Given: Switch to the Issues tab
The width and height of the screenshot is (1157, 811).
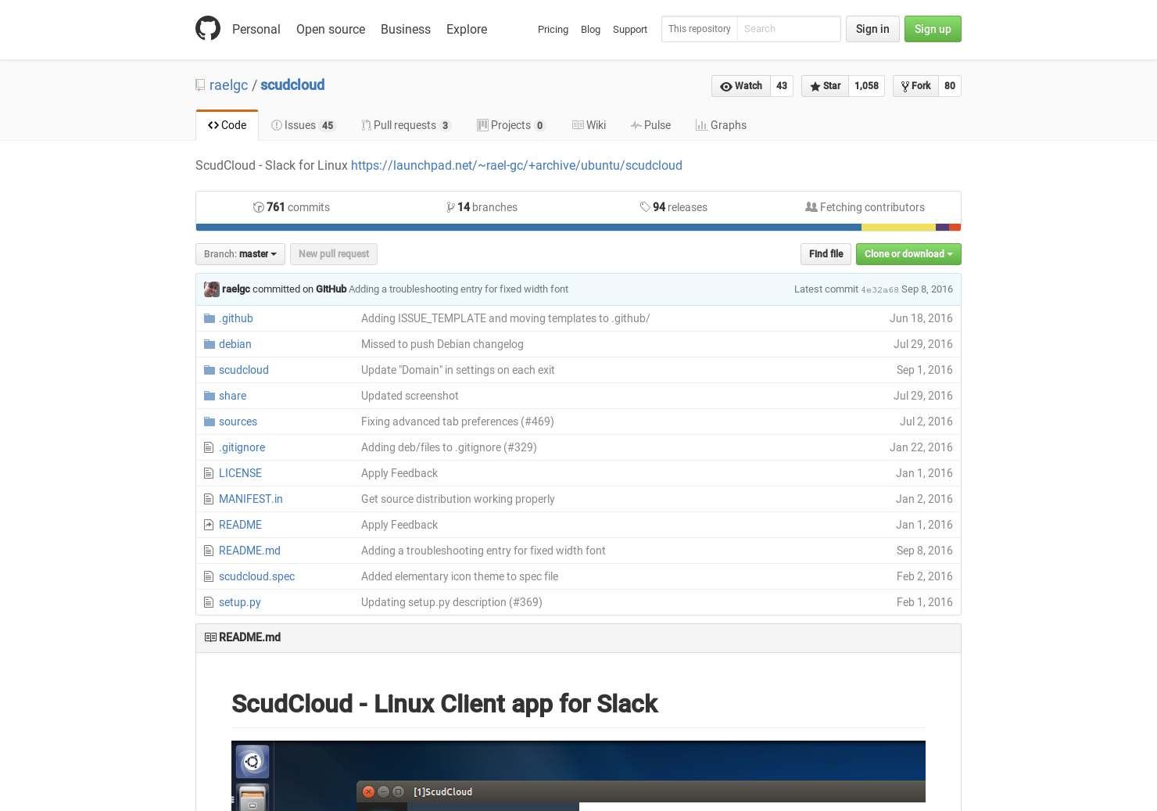Looking at the screenshot, I should point(302,125).
